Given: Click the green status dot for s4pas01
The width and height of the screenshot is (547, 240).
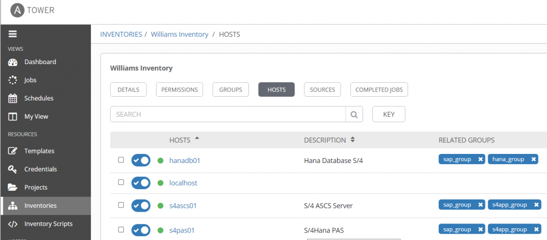Looking at the screenshot, I should (x=160, y=230).
